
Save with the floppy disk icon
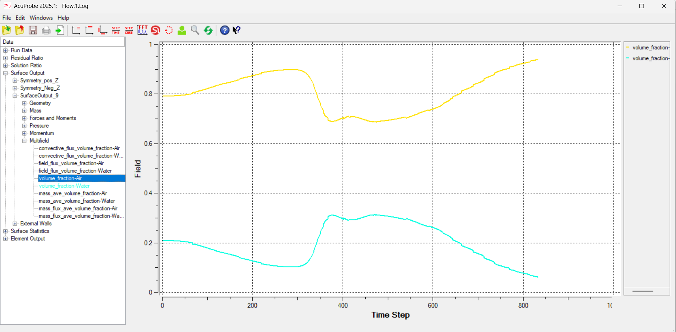tap(33, 30)
